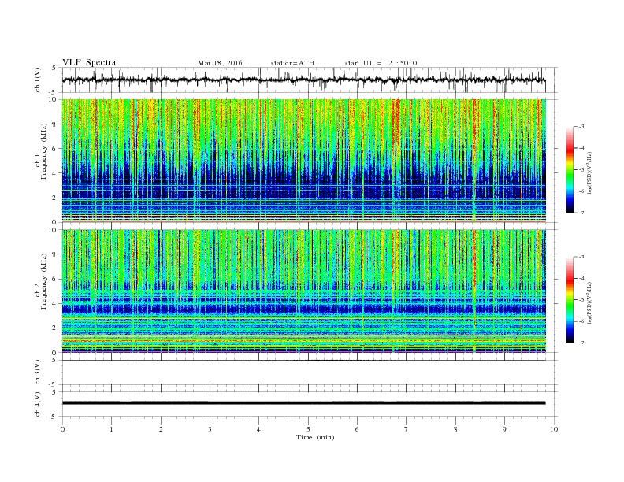The image size is (624, 482).
Task: Select the "ch.3(V)" axis label
Action: (x=38, y=373)
